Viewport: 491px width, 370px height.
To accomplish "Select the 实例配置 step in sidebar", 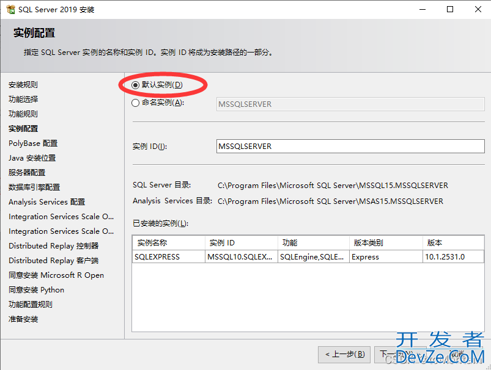I will point(23,129).
